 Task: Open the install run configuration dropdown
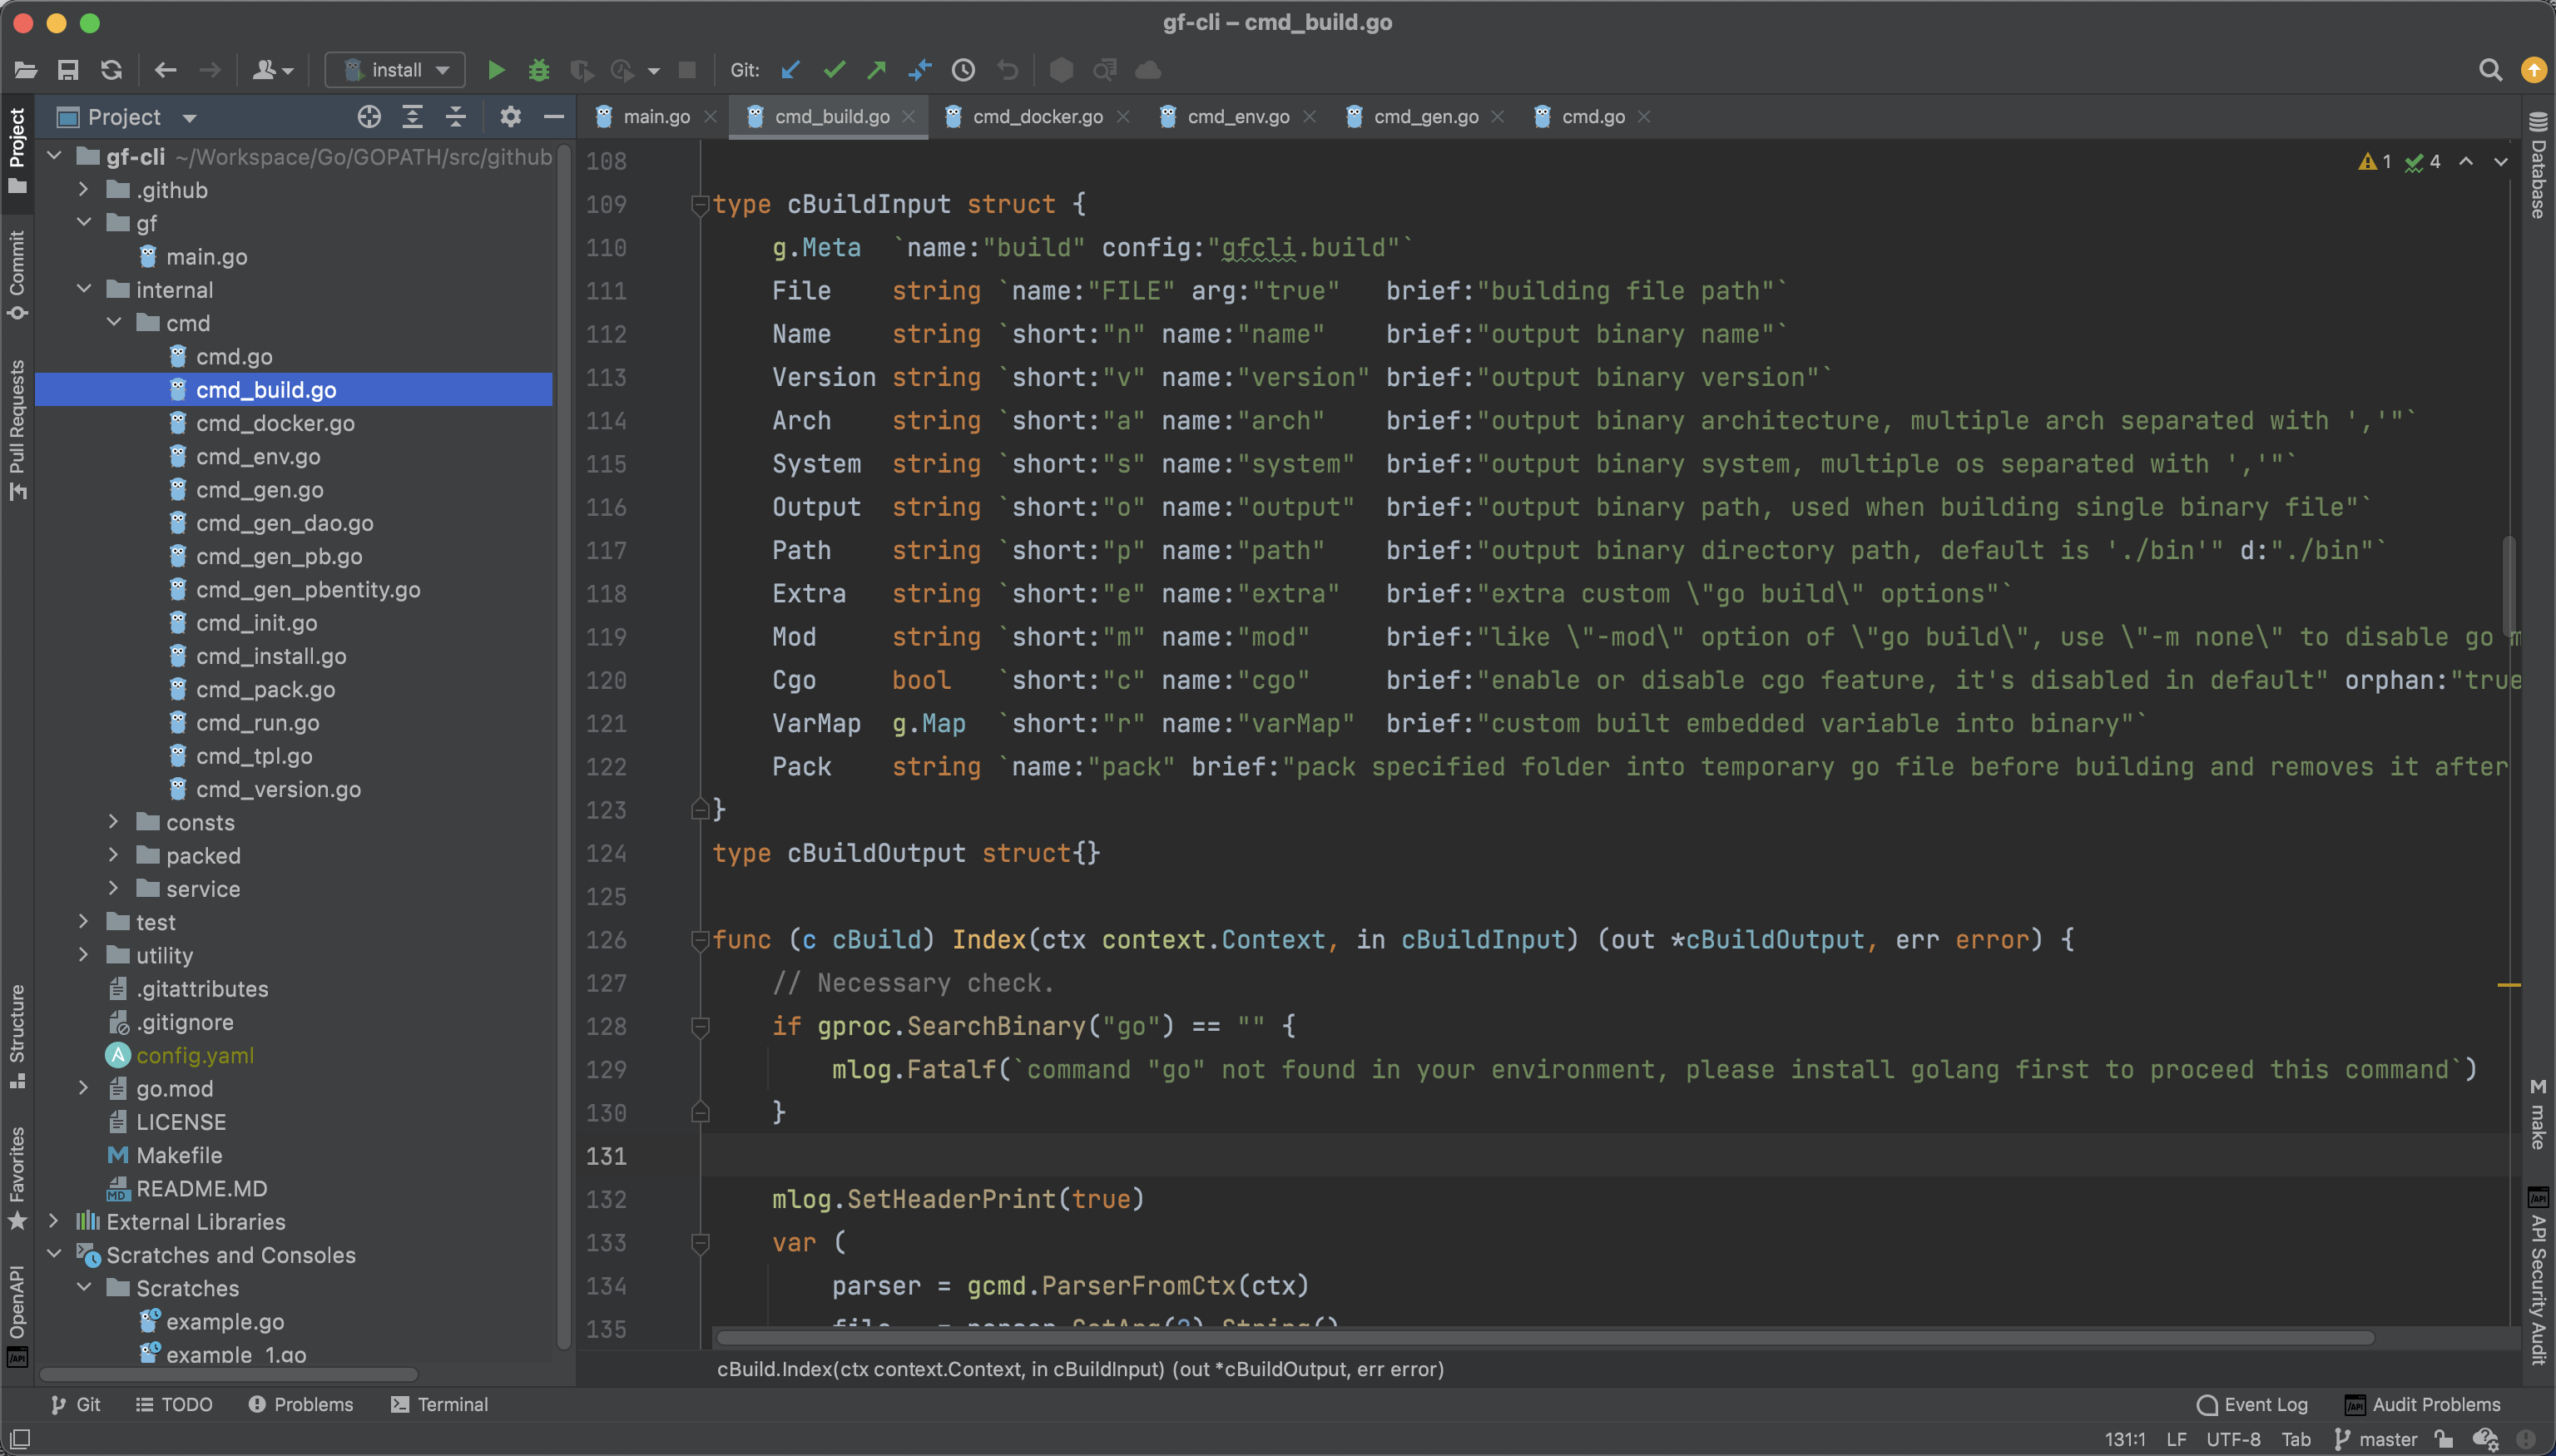click(396, 70)
